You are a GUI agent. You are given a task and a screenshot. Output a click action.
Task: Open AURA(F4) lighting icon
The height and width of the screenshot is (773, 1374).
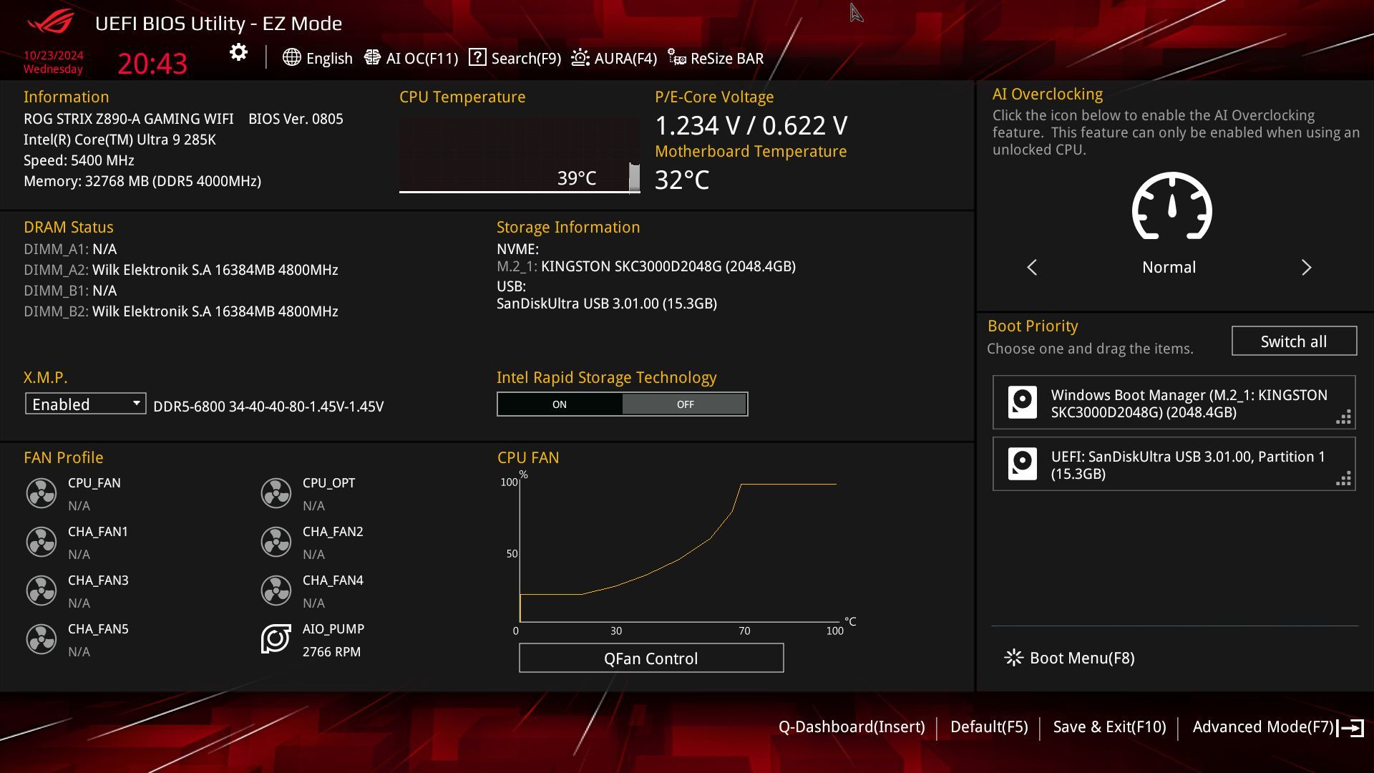(580, 57)
